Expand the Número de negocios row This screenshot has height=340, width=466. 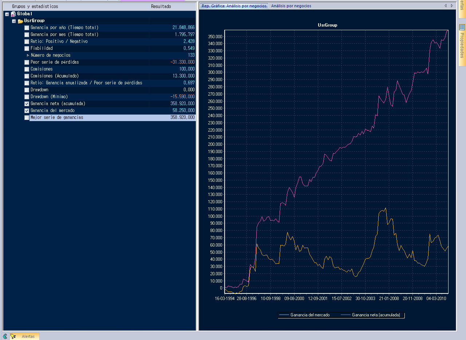pyautogui.click(x=28, y=55)
